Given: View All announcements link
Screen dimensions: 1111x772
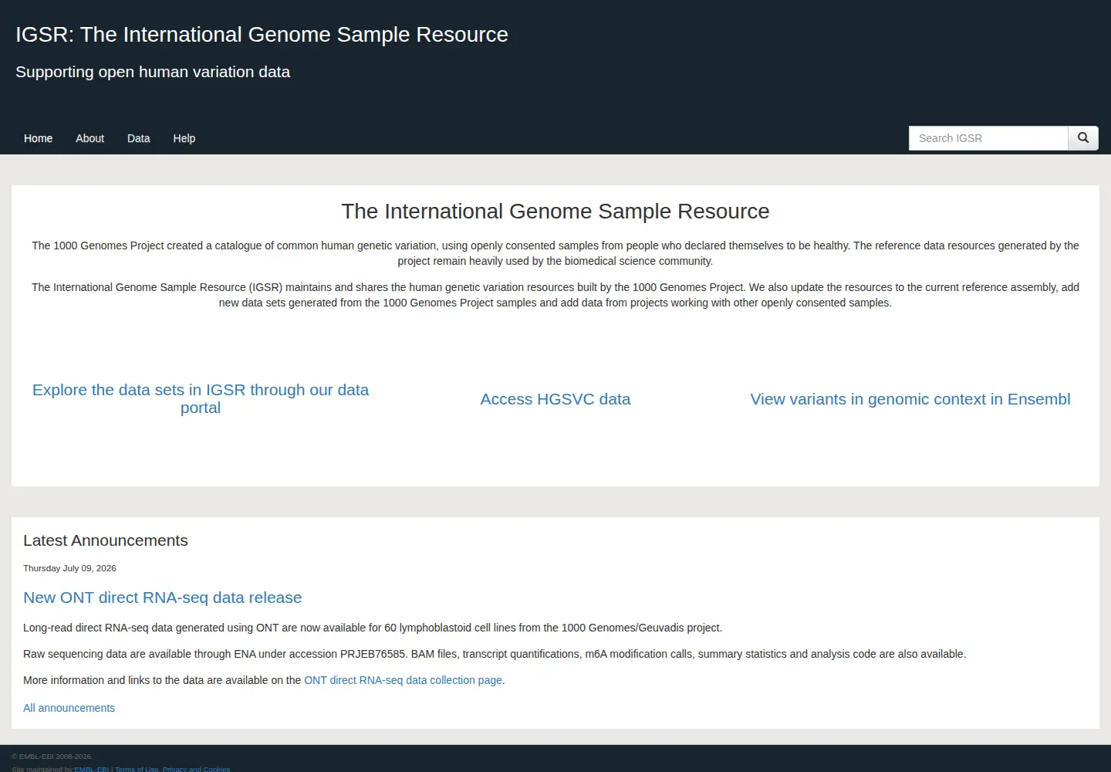Looking at the screenshot, I should [x=69, y=708].
